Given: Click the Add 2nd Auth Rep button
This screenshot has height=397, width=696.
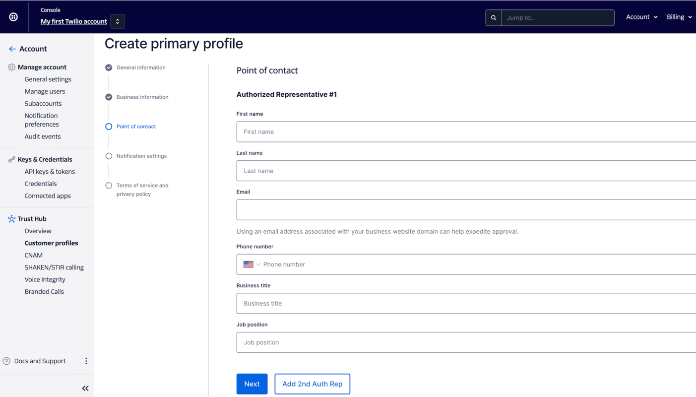Looking at the screenshot, I should tap(312, 384).
